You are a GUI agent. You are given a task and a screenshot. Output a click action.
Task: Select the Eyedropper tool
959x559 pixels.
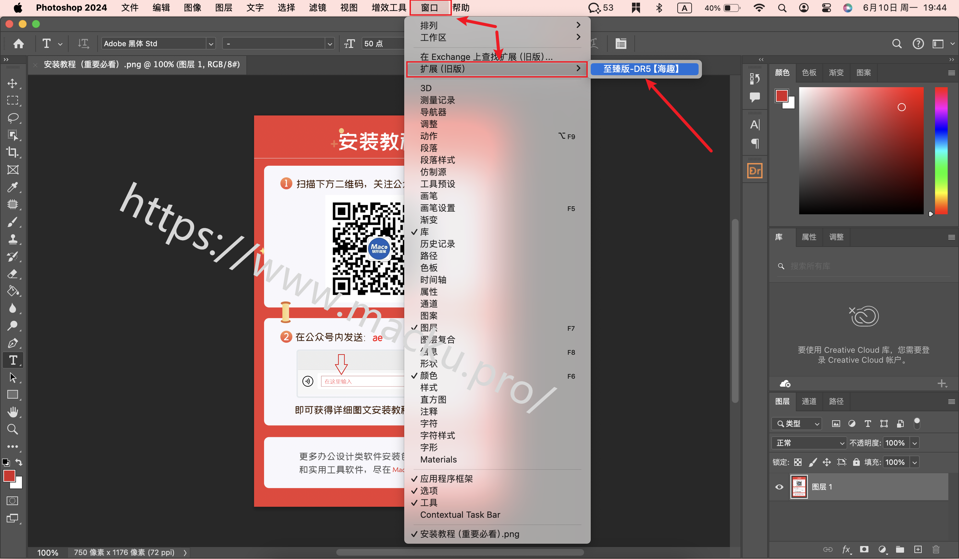tap(13, 187)
